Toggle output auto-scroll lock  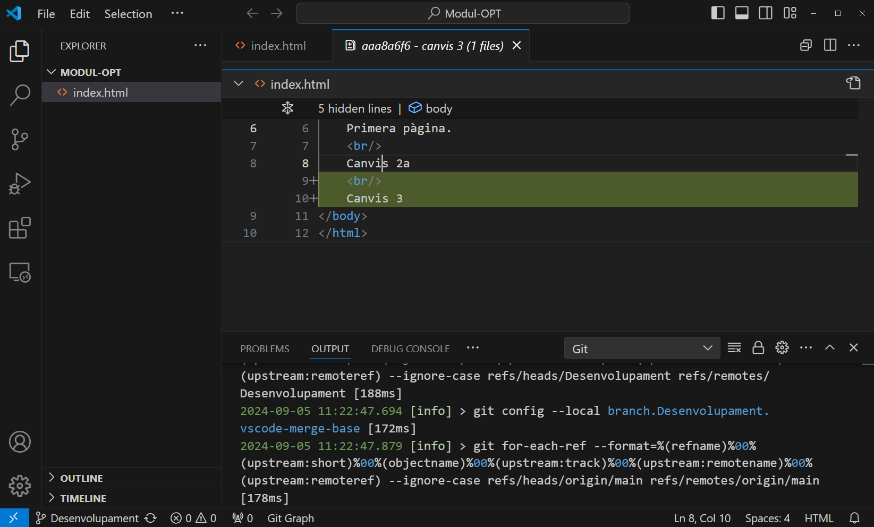(758, 348)
